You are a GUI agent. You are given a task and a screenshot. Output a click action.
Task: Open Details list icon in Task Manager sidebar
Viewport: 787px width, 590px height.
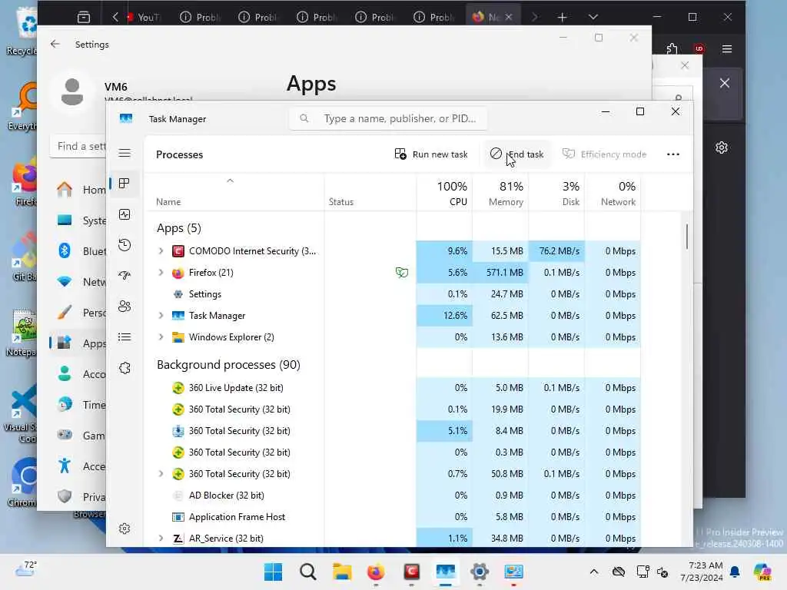tap(125, 337)
